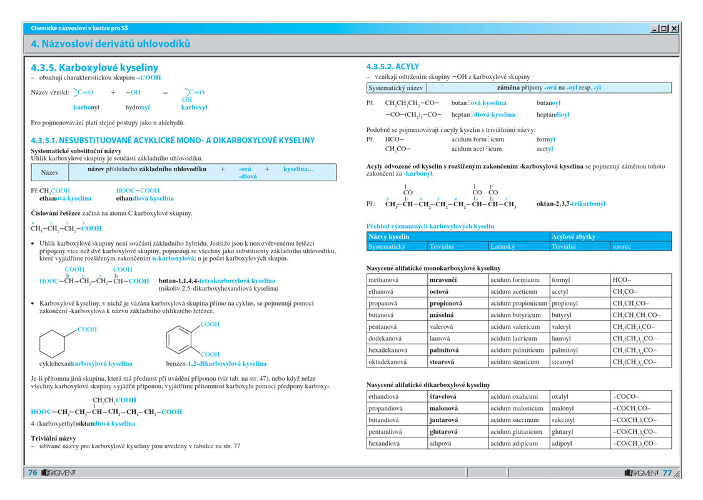Click heading 4.3.5. Karboxylové kyseliny

[x=94, y=67]
